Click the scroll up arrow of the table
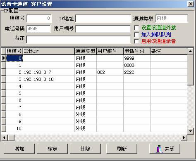 tap(191, 51)
